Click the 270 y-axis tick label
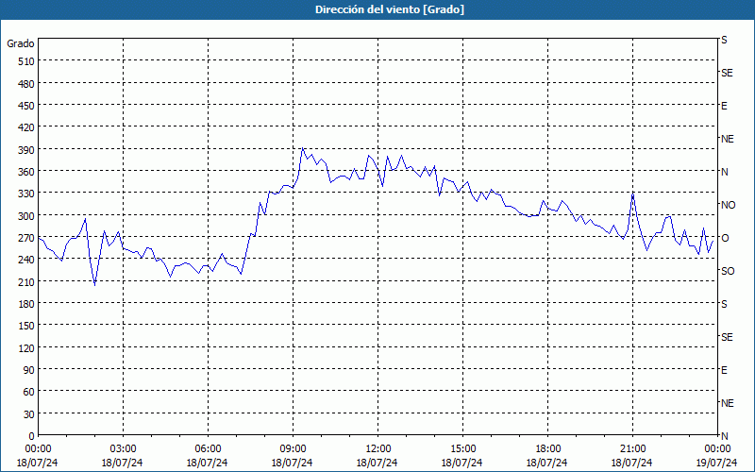This screenshot has height=472, width=755. tap(27, 238)
